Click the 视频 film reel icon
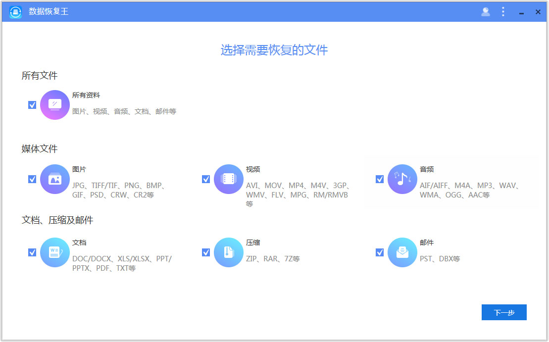The width and height of the screenshot is (549, 342). click(x=228, y=179)
